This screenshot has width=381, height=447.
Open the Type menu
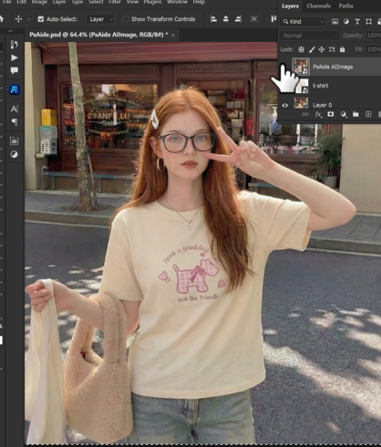click(77, 2)
